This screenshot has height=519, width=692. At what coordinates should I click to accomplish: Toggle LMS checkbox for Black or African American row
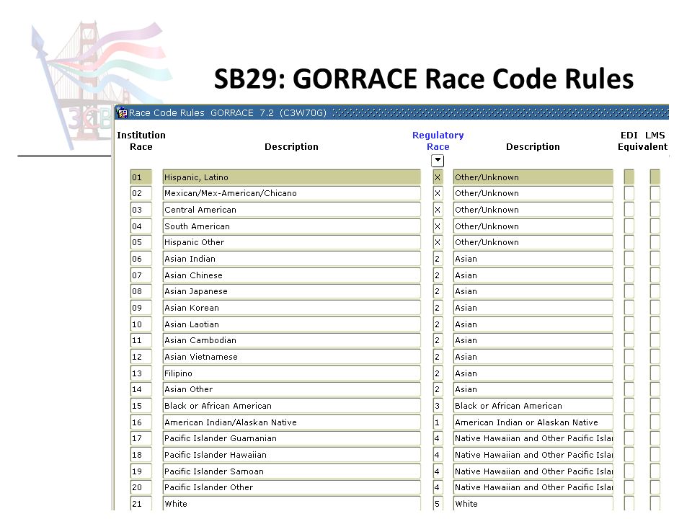click(655, 406)
